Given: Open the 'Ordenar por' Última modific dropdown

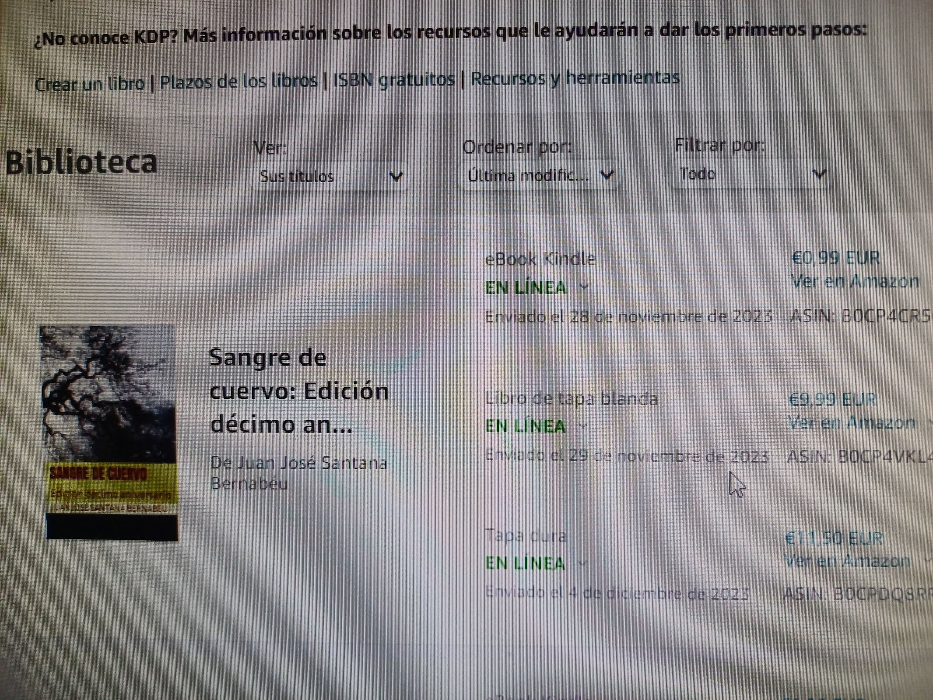Looking at the screenshot, I should [541, 174].
